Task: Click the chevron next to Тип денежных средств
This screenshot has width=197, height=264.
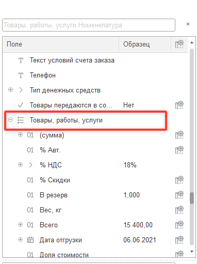Action: (21, 90)
